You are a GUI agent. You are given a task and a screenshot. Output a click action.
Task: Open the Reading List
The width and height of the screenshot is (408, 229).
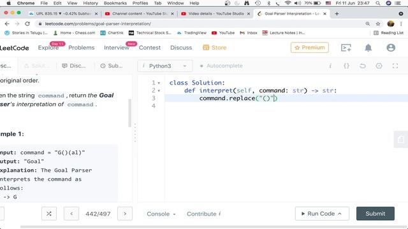(388, 32)
